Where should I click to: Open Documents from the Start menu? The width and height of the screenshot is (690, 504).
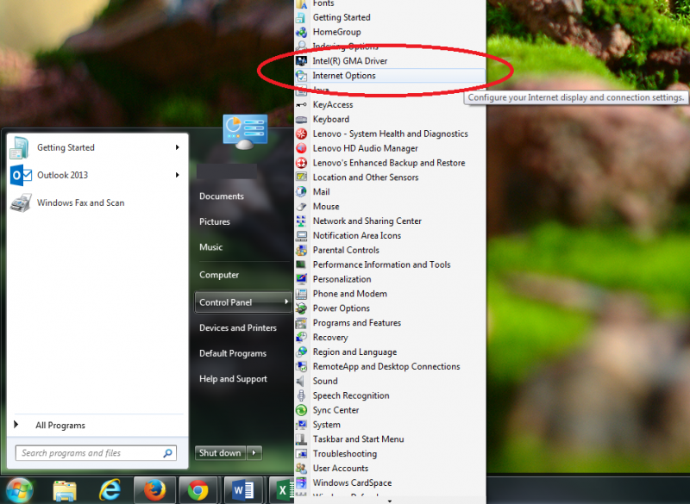222,196
